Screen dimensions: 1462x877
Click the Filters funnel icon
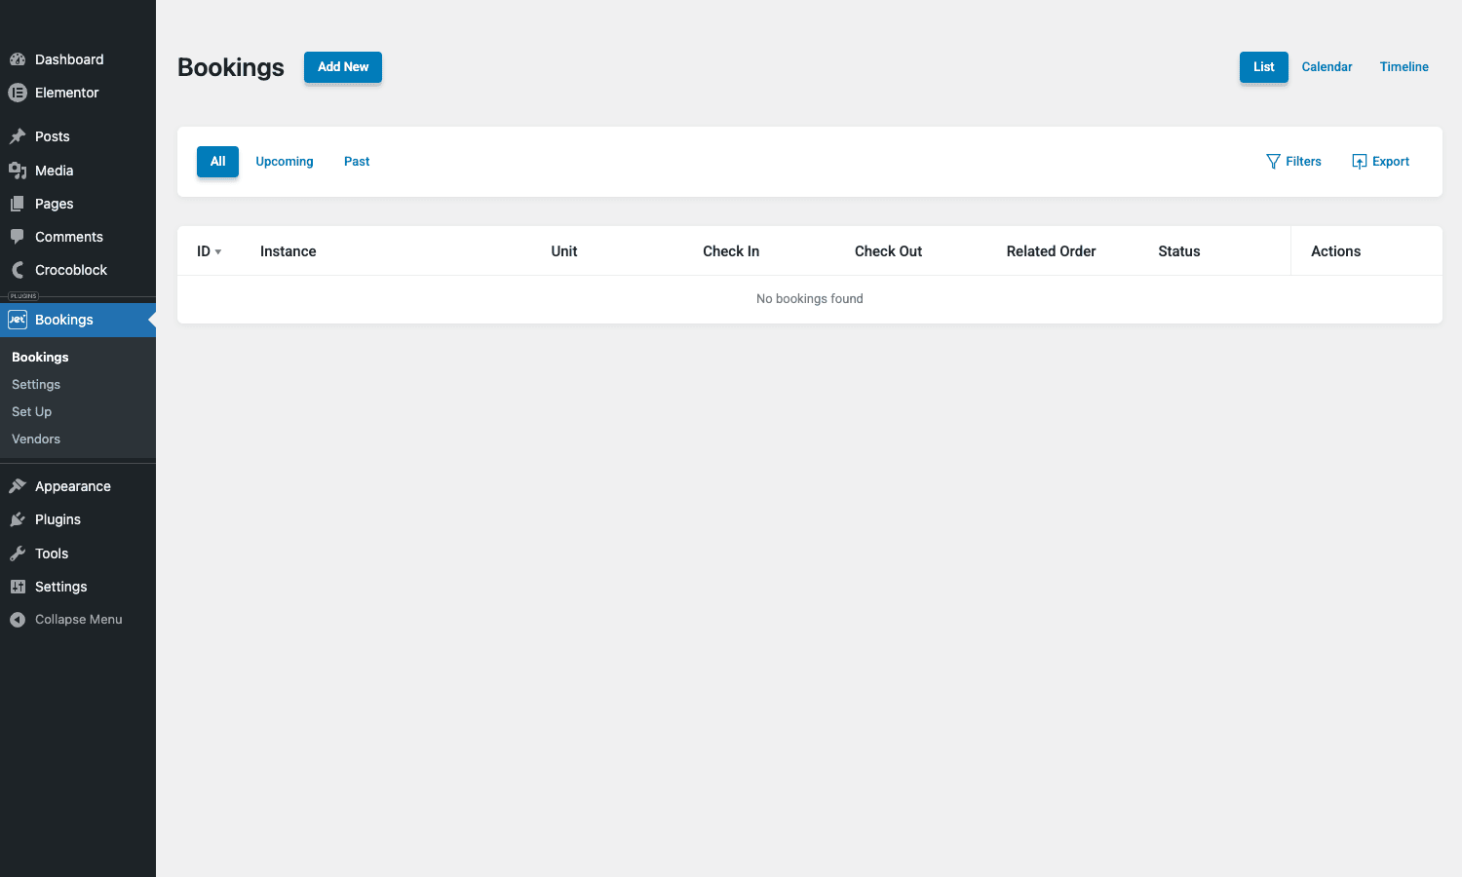1273,162
